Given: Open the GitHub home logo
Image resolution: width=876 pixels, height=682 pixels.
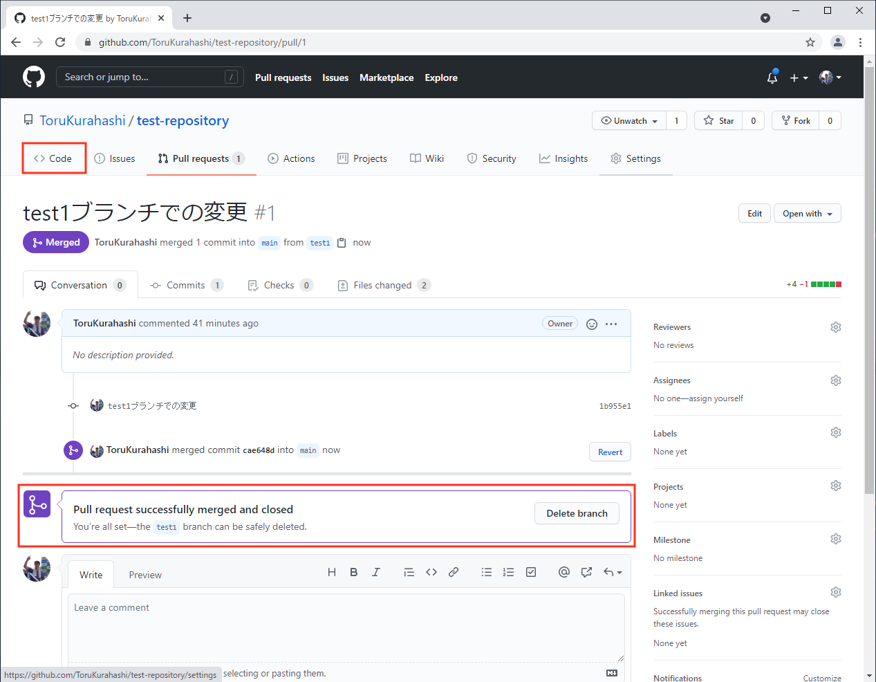Looking at the screenshot, I should click(x=34, y=77).
